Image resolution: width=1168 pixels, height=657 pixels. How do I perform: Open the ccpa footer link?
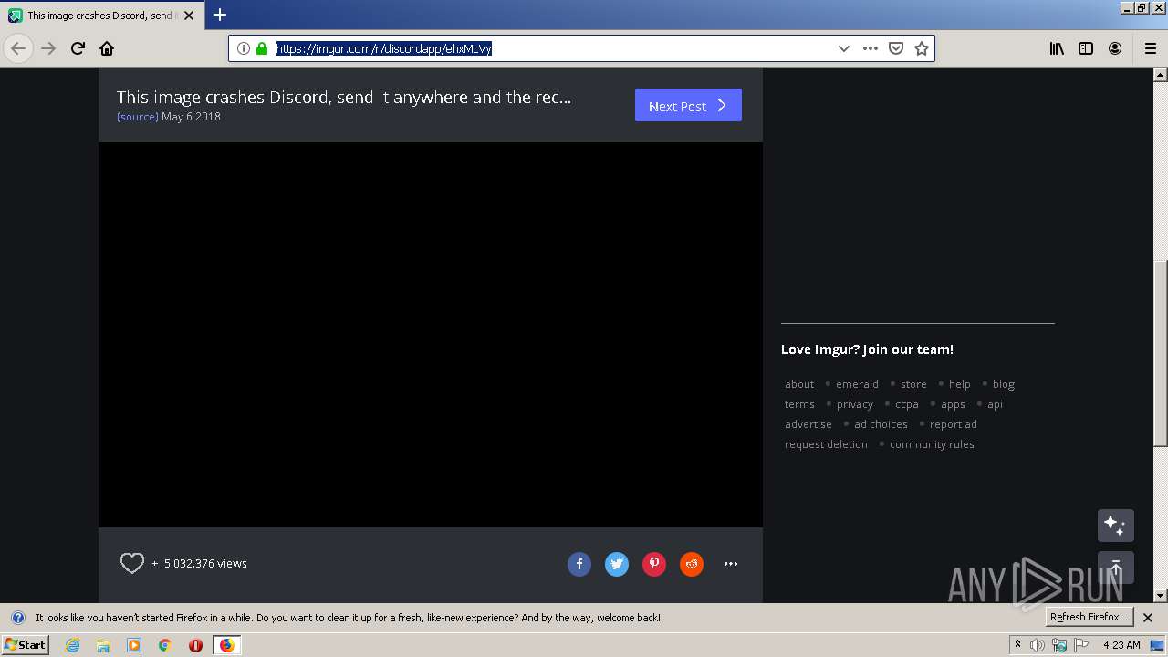(907, 404)
